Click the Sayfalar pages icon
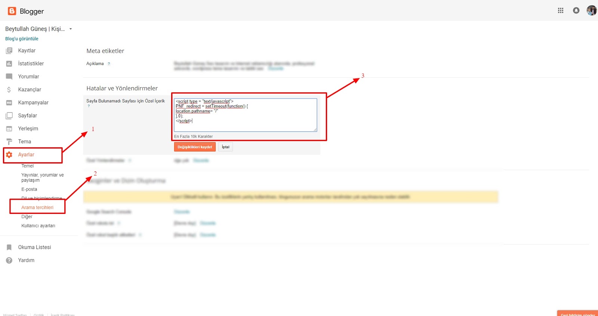This screenshot has height=316, width=598. (x=9, y=116)
